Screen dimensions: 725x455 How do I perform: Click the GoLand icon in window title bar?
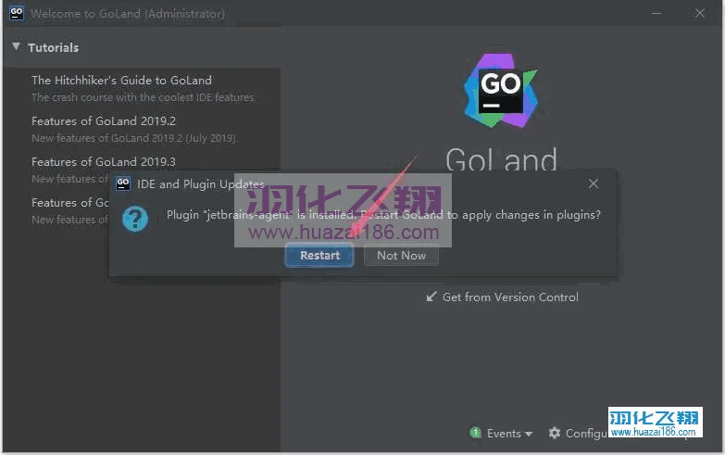tap(16, 13)
